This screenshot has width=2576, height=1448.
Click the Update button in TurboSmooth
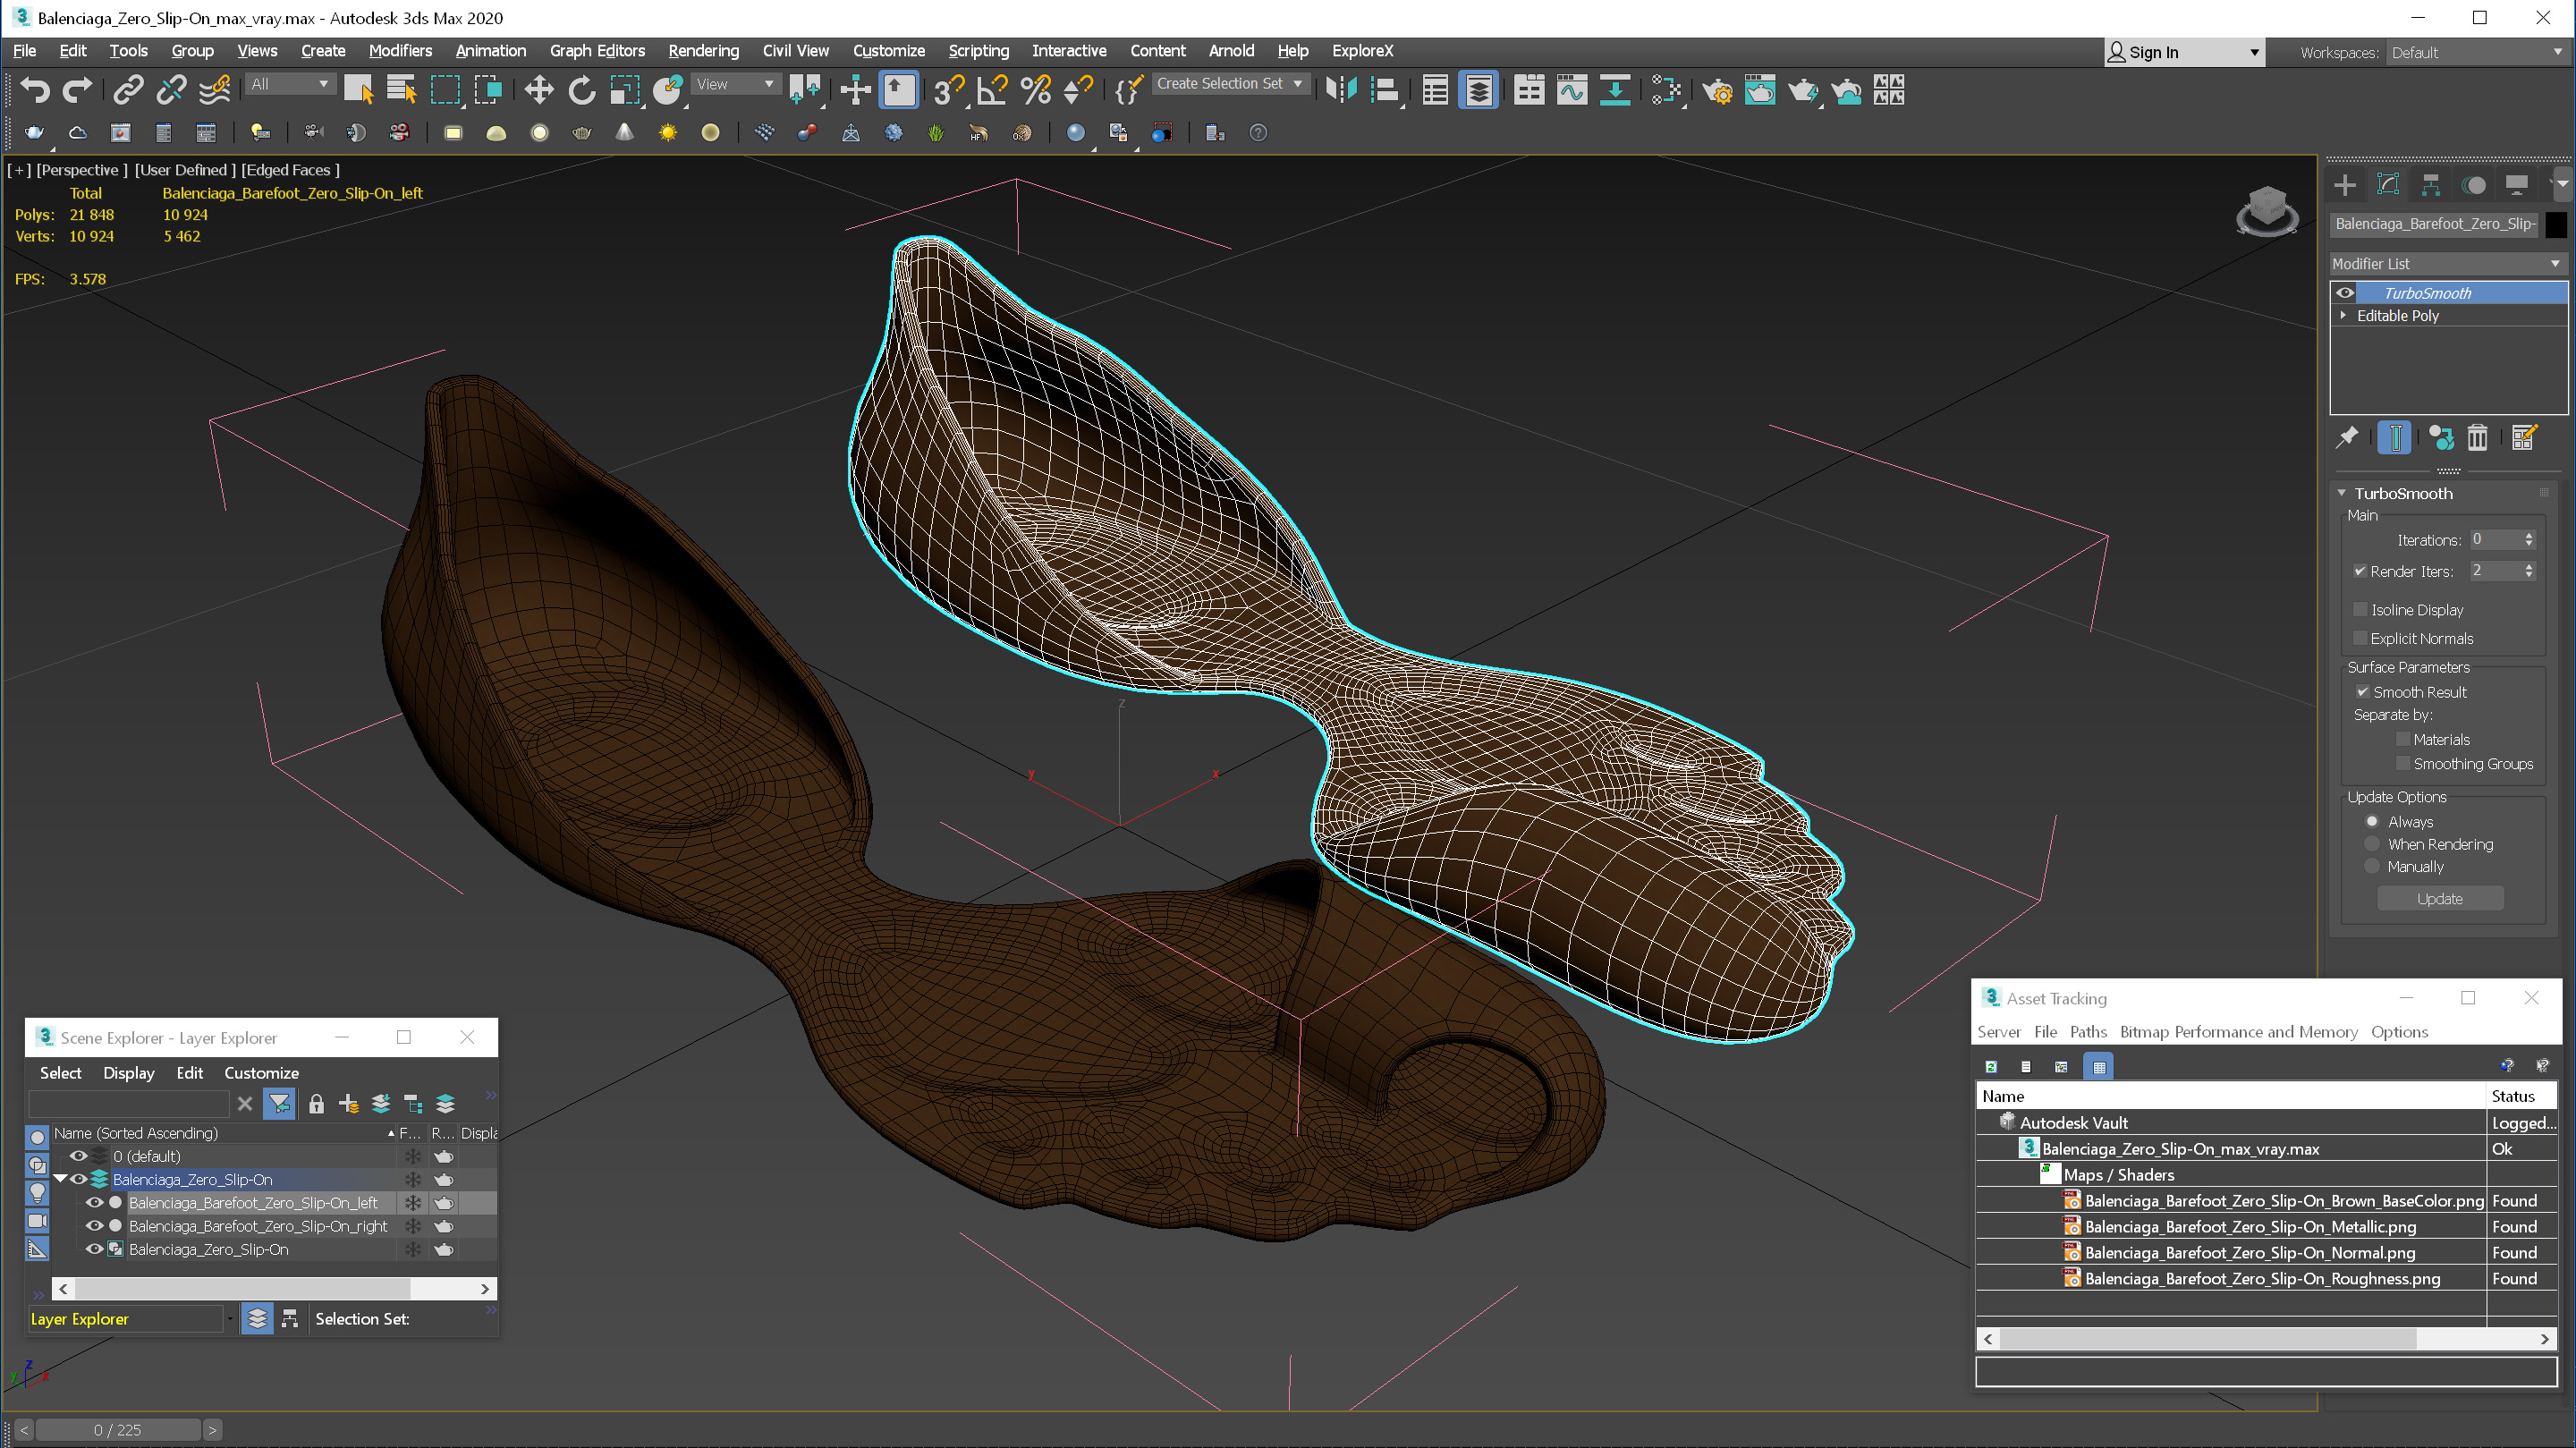pyautogui.click(x=2440, y=897)
